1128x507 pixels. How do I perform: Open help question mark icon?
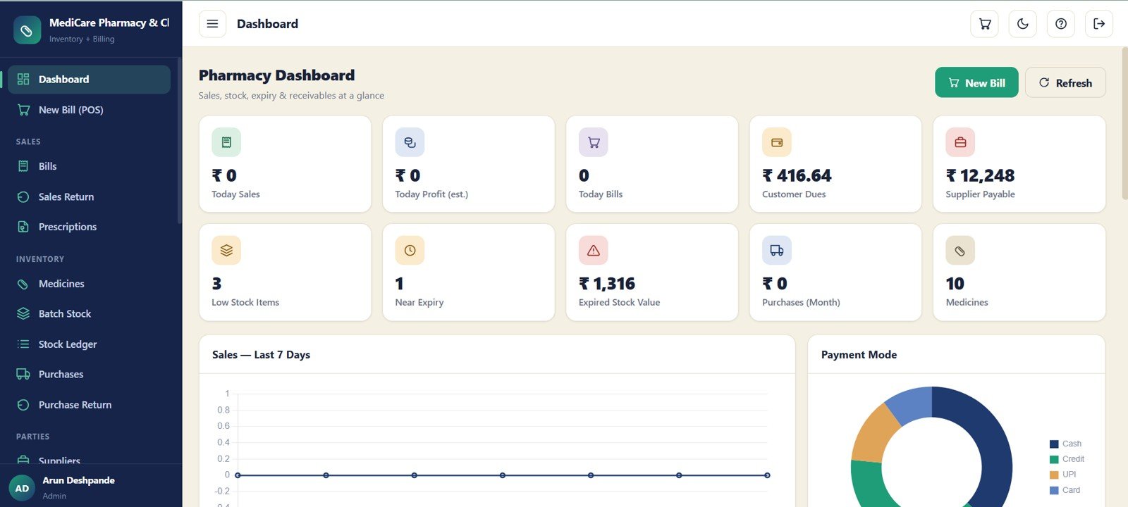[1061, 24]
